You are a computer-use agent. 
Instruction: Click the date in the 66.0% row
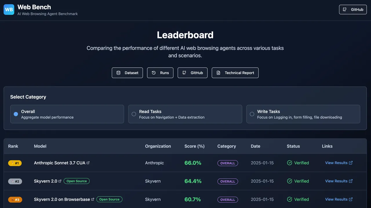pos(262,163)
